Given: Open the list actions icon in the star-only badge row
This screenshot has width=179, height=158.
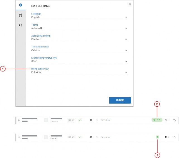Looking at the screenshot, I should pos(175,137).
